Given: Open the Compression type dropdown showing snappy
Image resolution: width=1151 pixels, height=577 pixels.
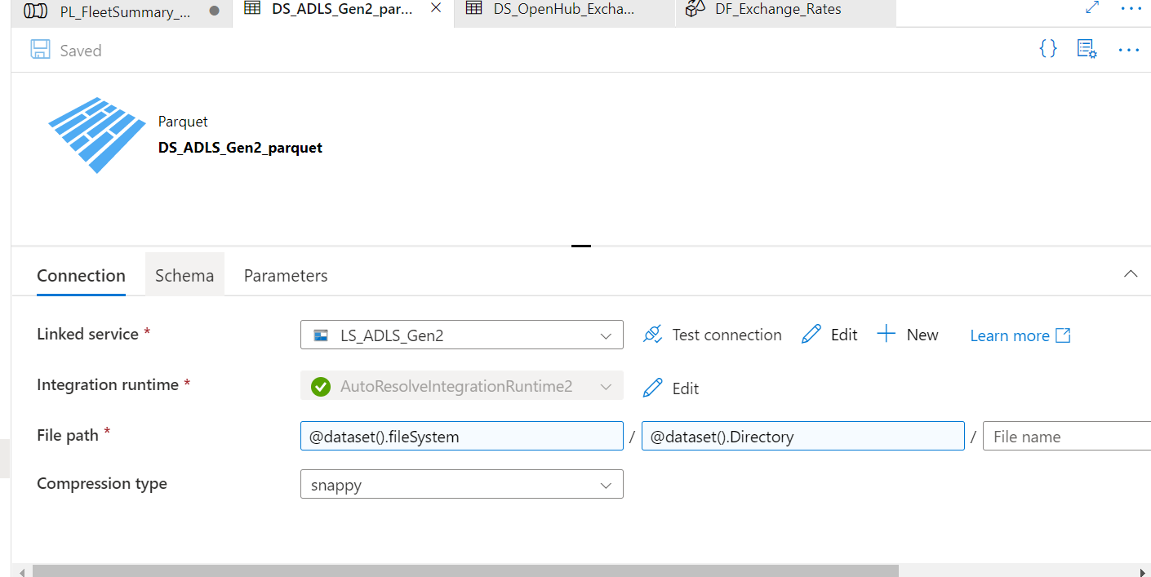Looking at the screenshot, I should click(607, 484).
